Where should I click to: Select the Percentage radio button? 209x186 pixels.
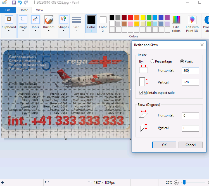pyautogui.click(x=152, y=61)
